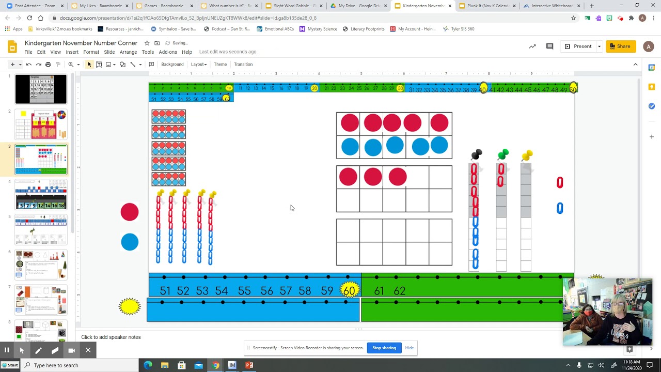Image resolution: width=661 pixels, height=372 pixels.
Task: Star the Kindergarten November Number Corner presentation
Action: tap(147, 43)
